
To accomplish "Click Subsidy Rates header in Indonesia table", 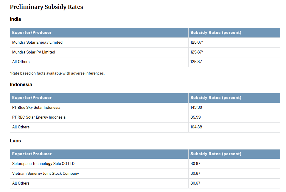I will coord(216,98).
